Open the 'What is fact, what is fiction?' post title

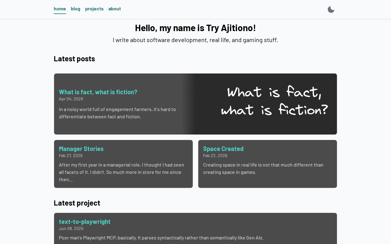(98, 92)
